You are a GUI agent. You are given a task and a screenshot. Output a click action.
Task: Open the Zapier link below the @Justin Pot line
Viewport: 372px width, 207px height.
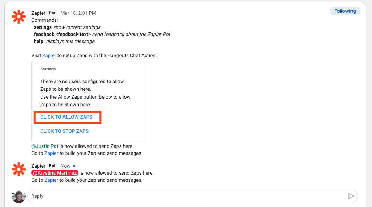pos(51,153)
